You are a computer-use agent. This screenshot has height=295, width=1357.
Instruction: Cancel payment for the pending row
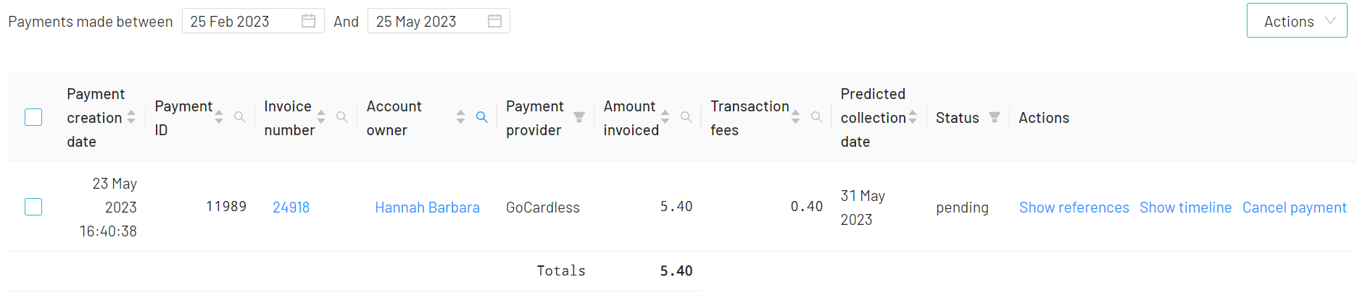1295,208
